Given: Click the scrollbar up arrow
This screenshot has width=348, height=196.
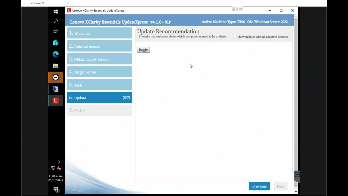Looking at the screenshot, I should point(296,16).
